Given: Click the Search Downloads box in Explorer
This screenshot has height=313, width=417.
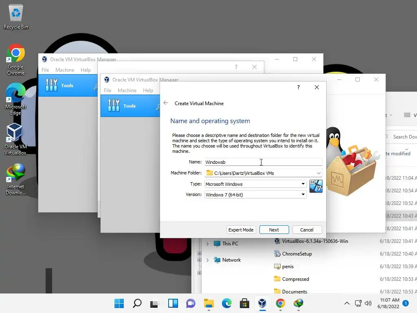Looking at the screenshot, I should pyautogui.click(x=401, y=137).
